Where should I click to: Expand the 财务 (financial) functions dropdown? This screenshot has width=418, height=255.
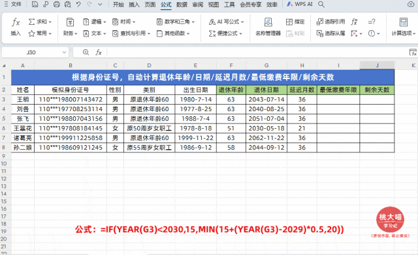click(76, 33)
